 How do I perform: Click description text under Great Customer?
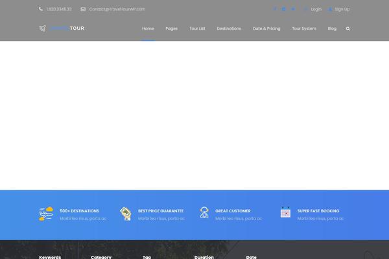coord(239,219)
